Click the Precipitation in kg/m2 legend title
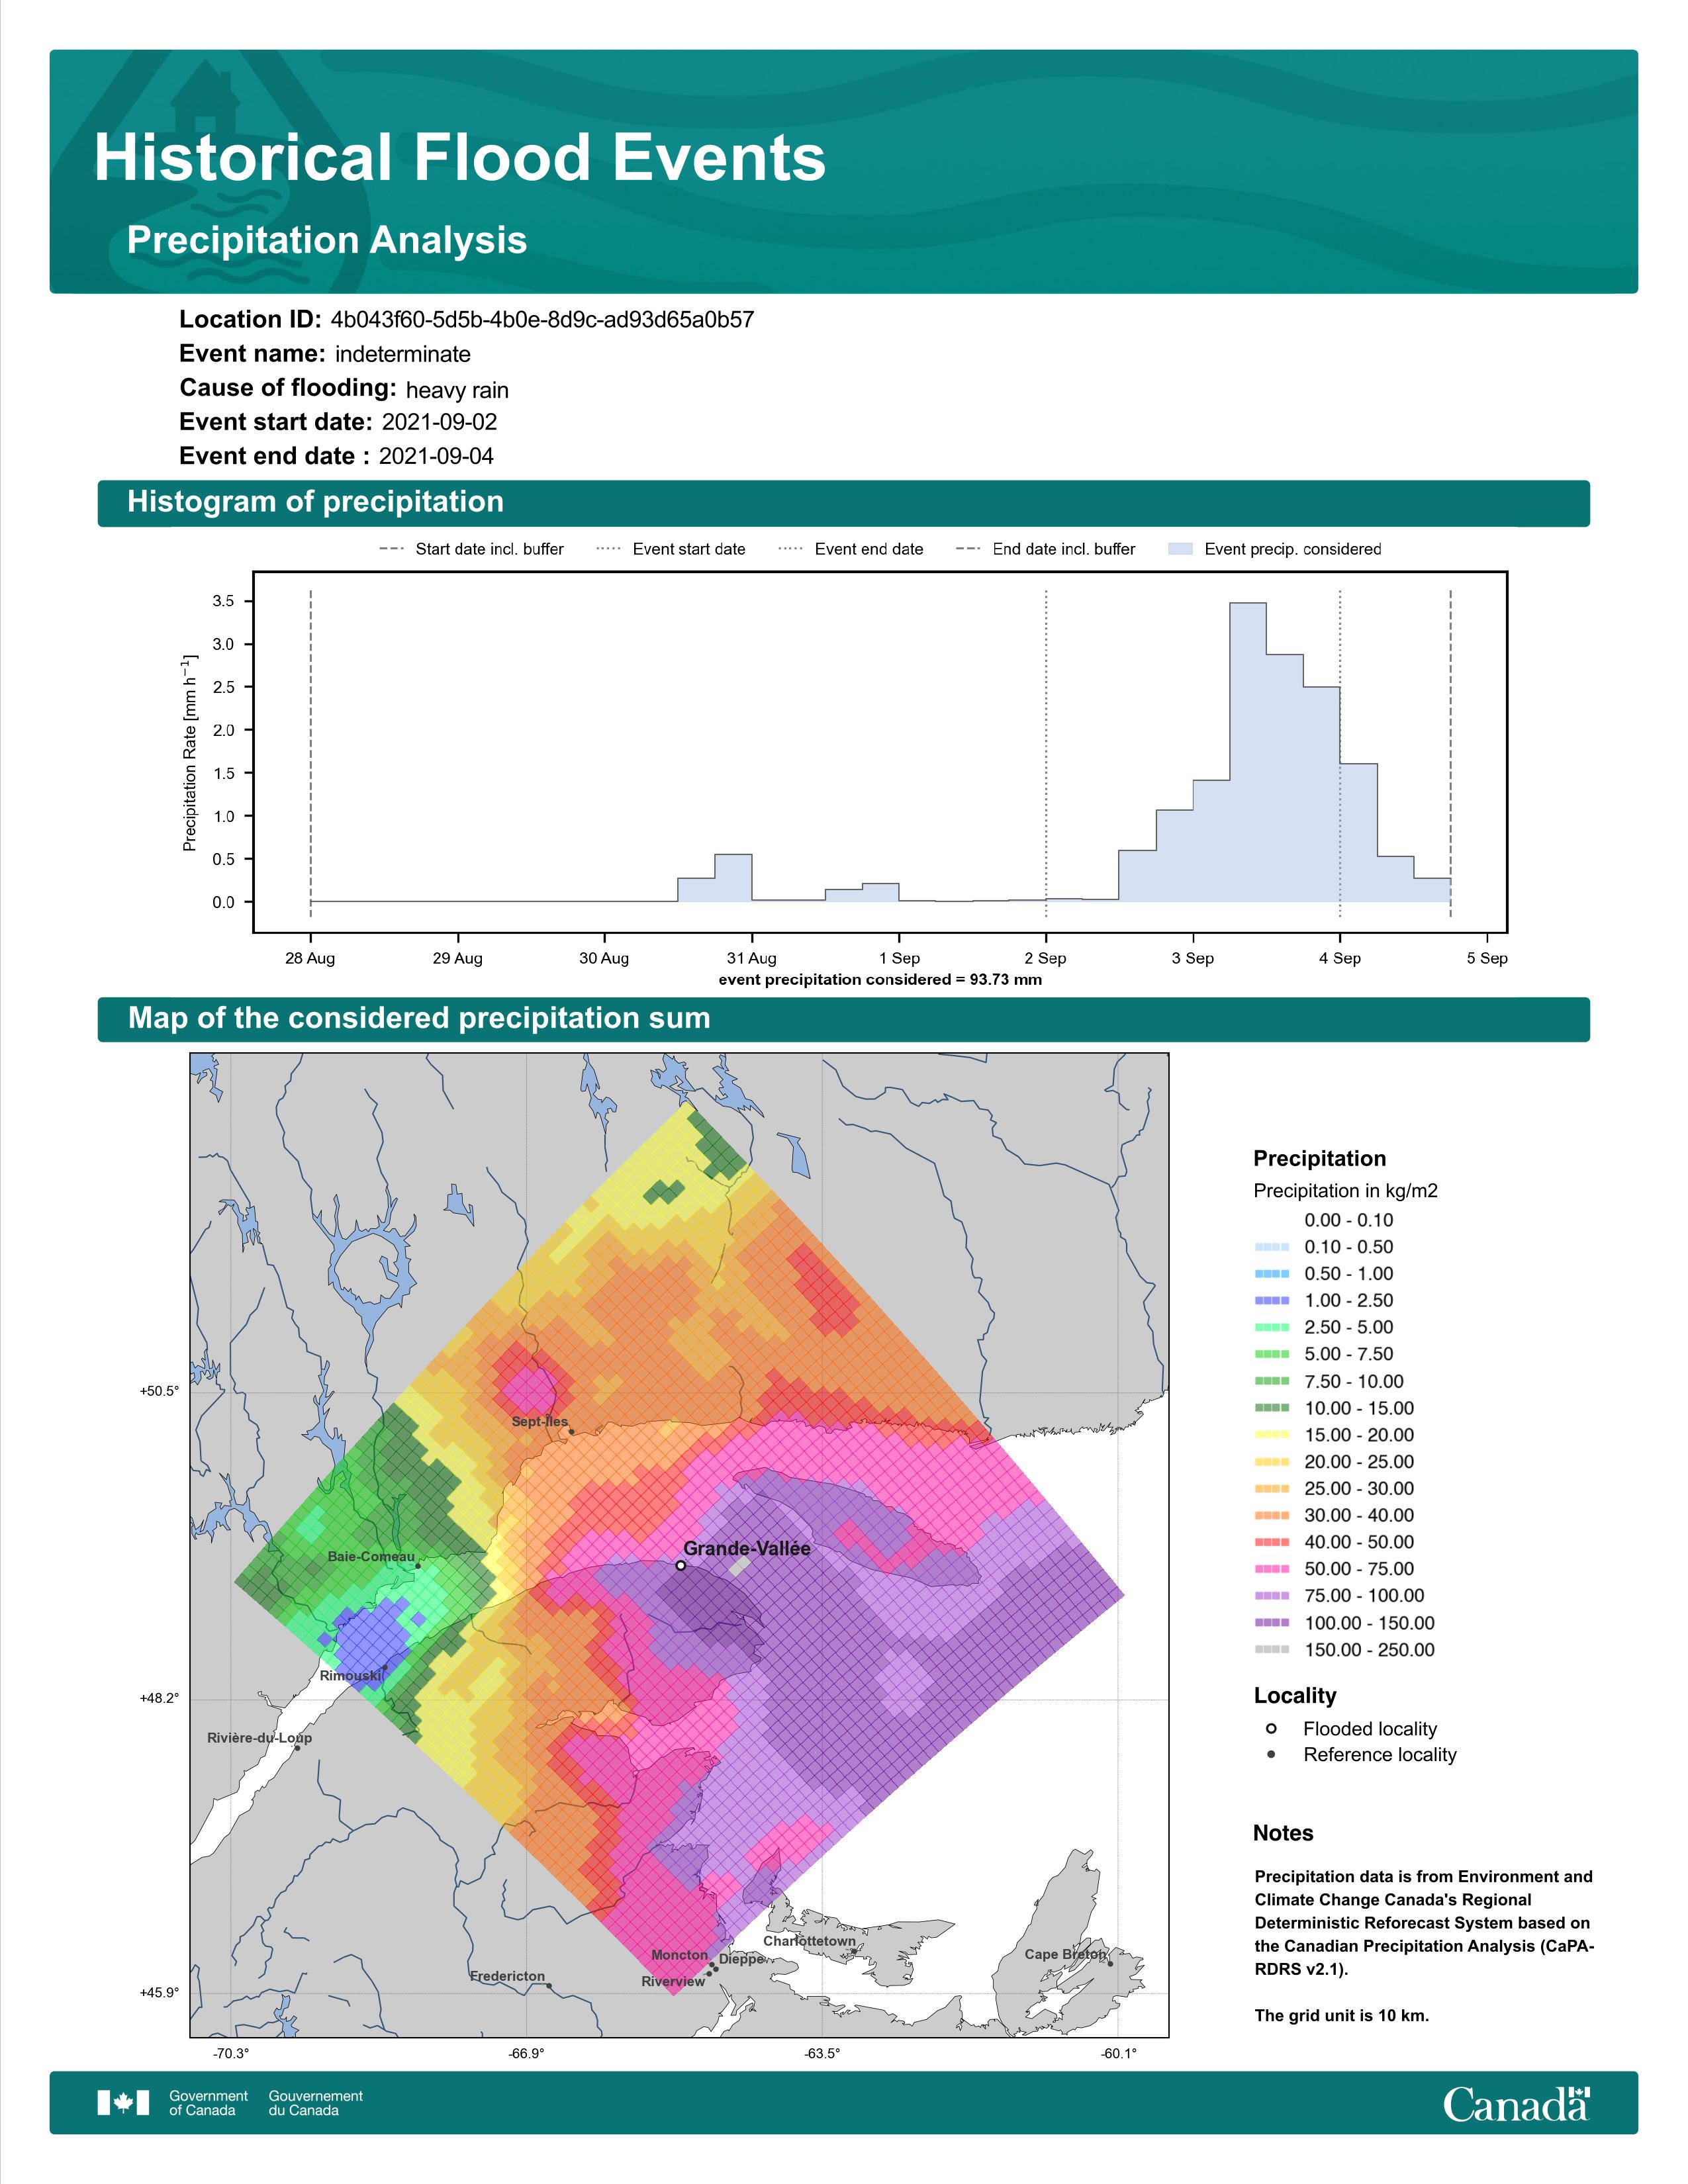Image resolution: width=1688 pixels, height=2184 pixels. pyautogui.click(x=1345, y=1191)
